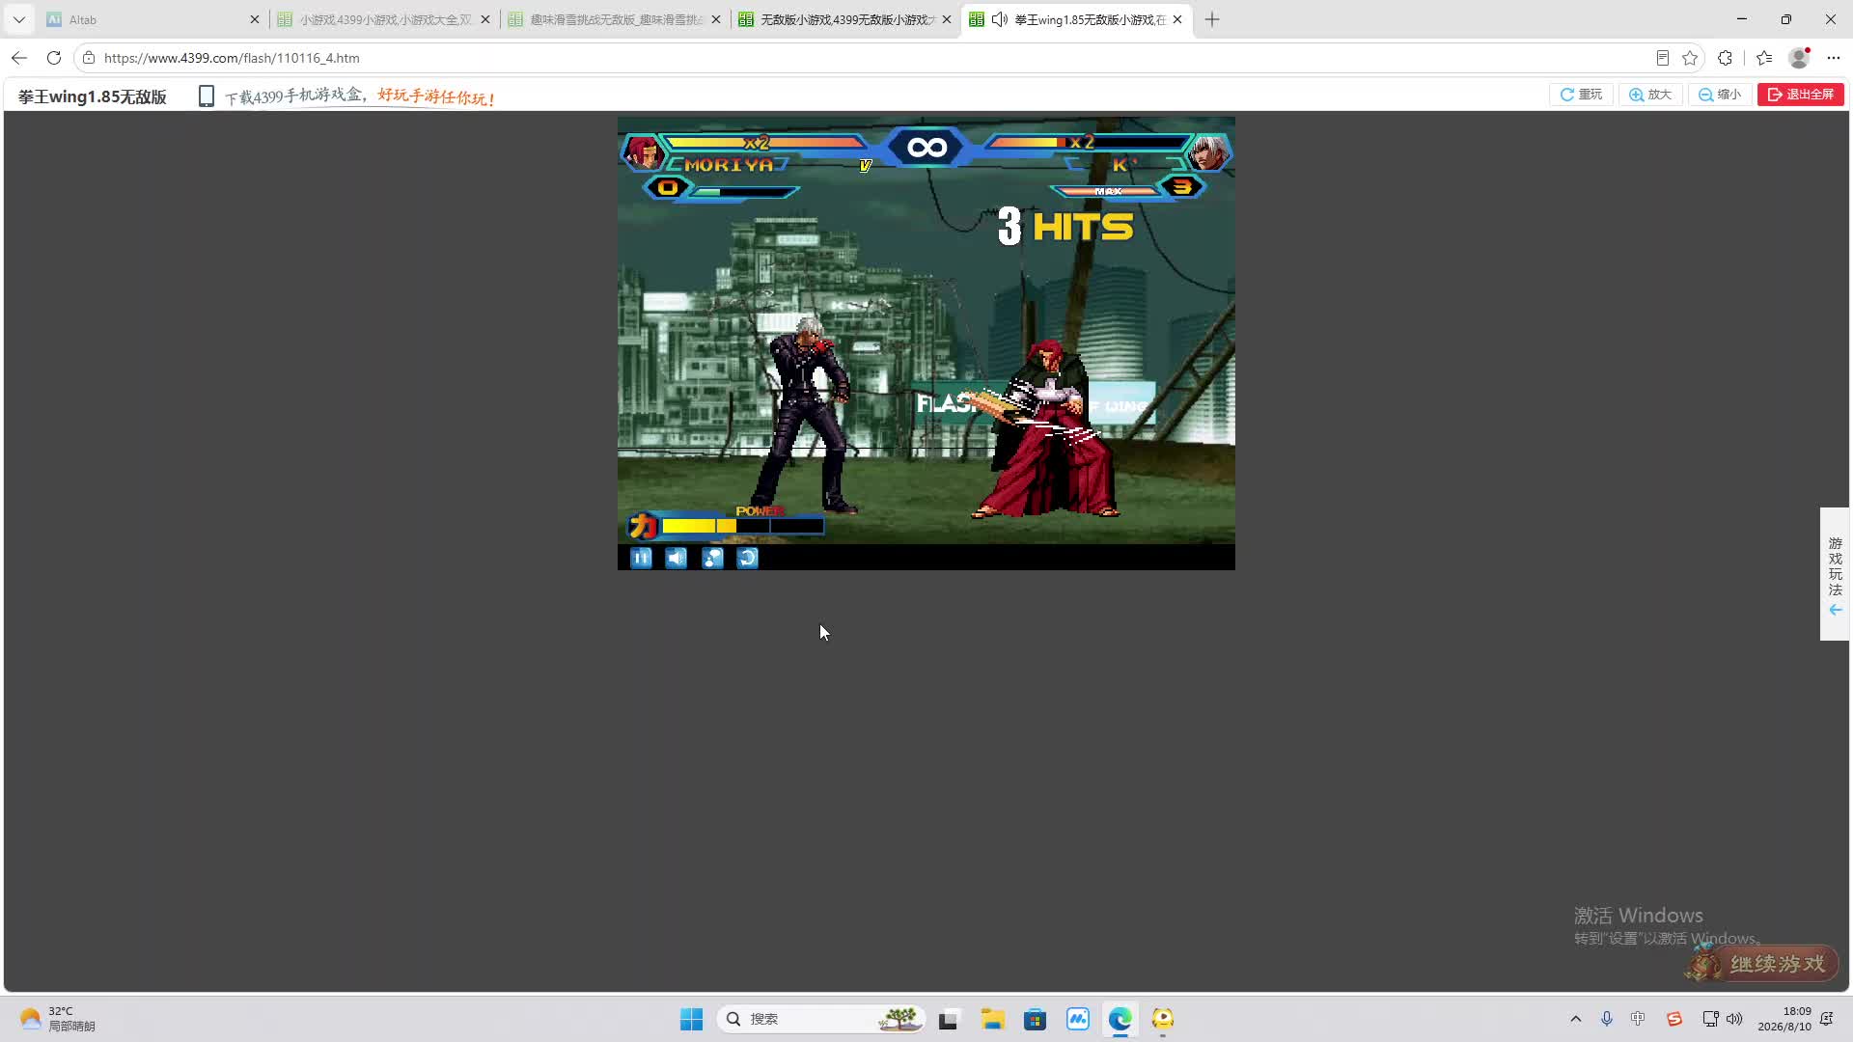
Task: Close the 趣味滑雪挑战无敌版 tab
Action: point(716,19)
